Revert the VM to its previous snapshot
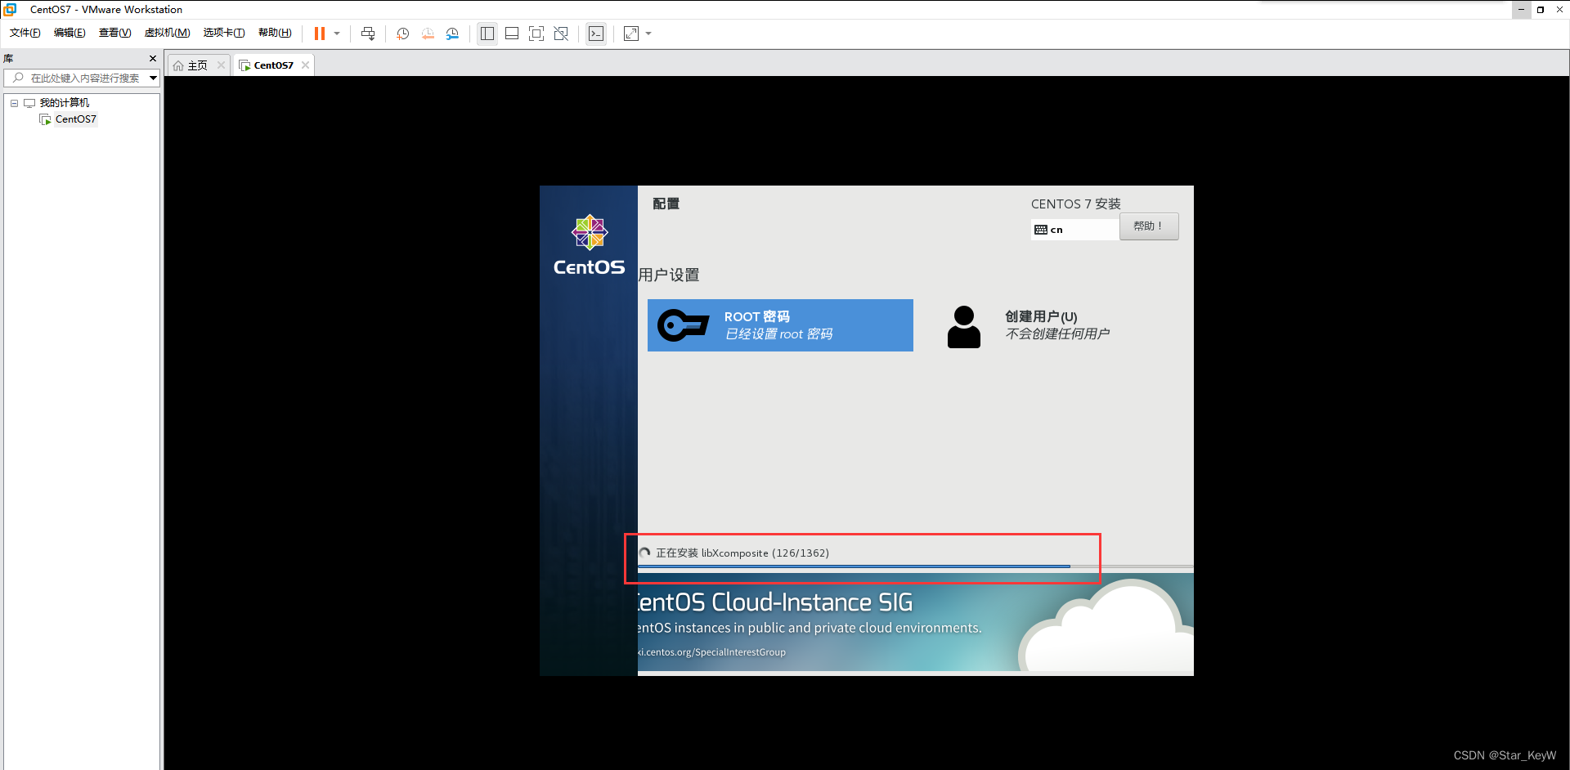The width and height of the screenshot is (1570, 770). [x=428, y=34]
